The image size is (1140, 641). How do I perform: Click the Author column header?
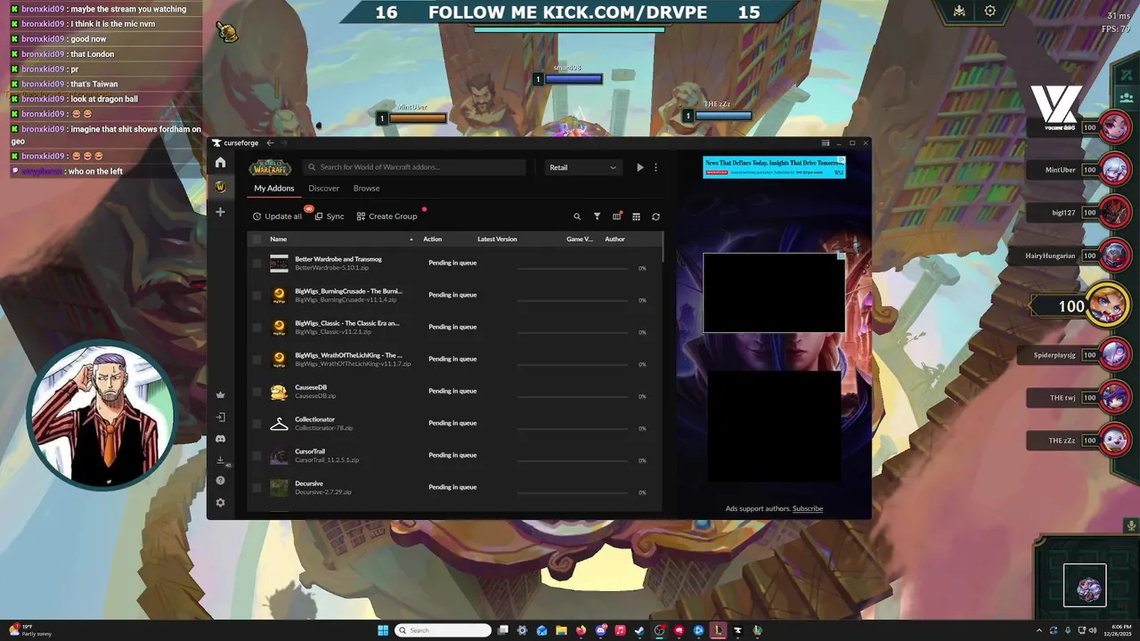(615, 239)
